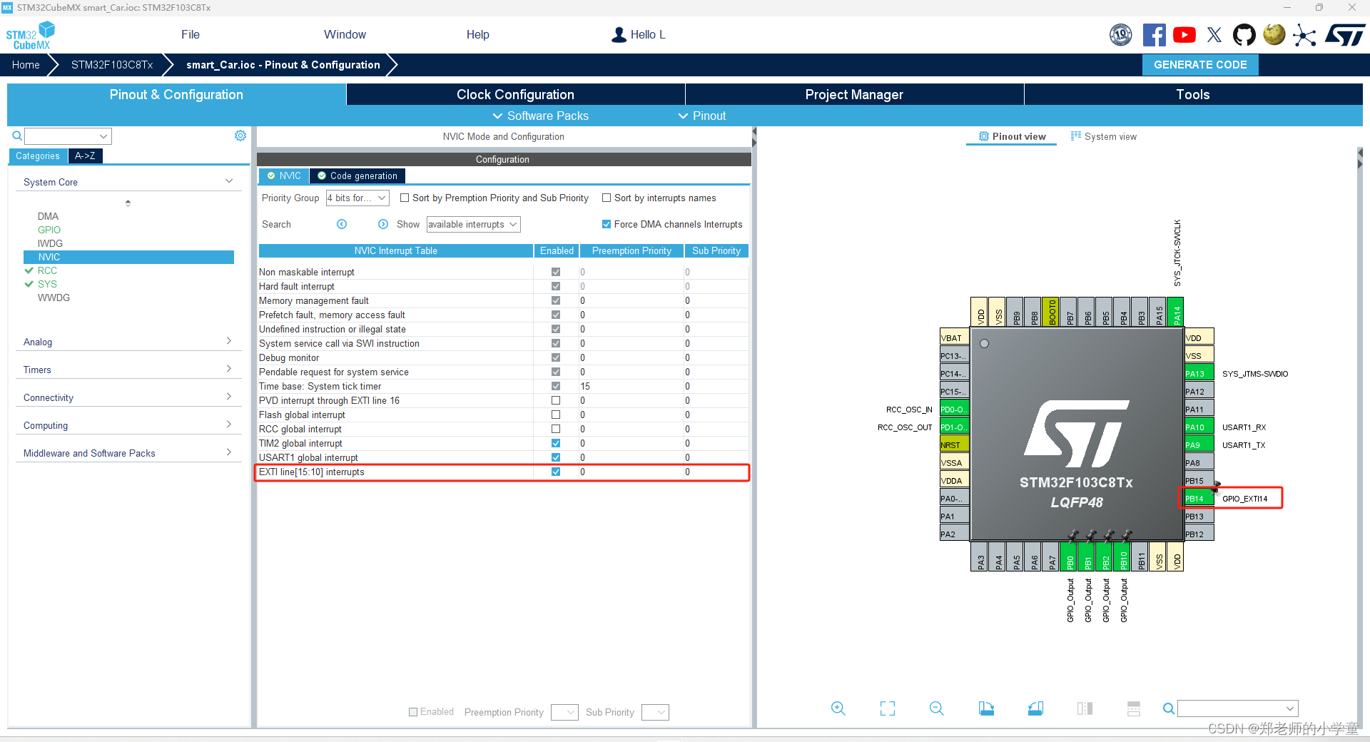
Task: Open the Software Packs menu
Action: click(x=540, y=116)
